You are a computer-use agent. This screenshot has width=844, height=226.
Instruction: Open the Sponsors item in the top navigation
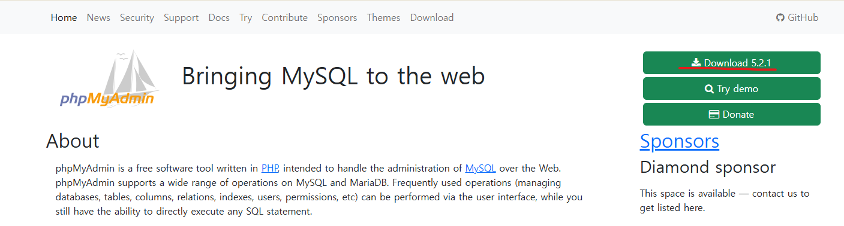tap(337, 18)
